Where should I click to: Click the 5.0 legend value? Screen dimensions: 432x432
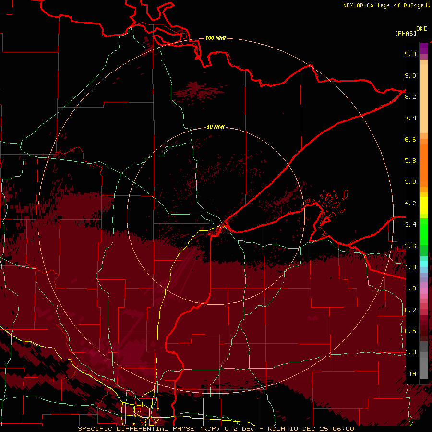tap(410, 182)
